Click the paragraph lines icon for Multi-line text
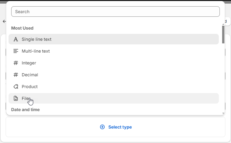 pyautogui.click(x=16, y=51)
